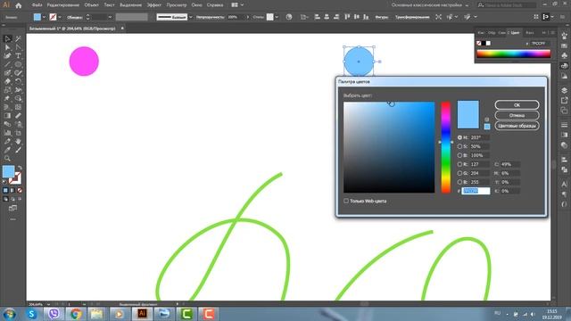Click the large Fill swatch in toolbox
This screenshot has width=571, height=321.
click(9, 171)
